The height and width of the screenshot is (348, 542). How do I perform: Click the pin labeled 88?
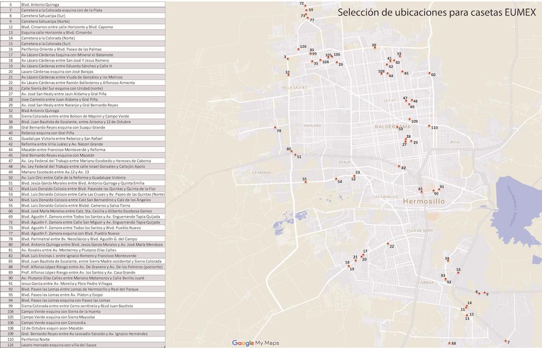[449, 343]
